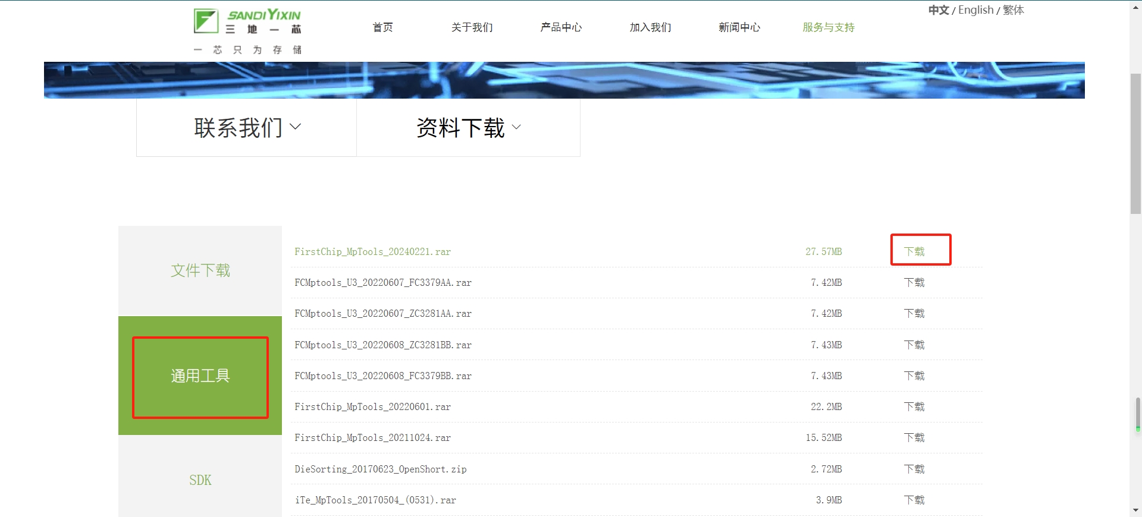Download the DieSorting_20170623_OpenShort.zip file
The height and width of the screenshot is (517, 1142).
click(914, 469)
